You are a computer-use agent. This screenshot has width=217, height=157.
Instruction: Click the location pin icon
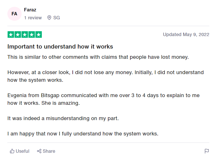(x=49, y=18)
